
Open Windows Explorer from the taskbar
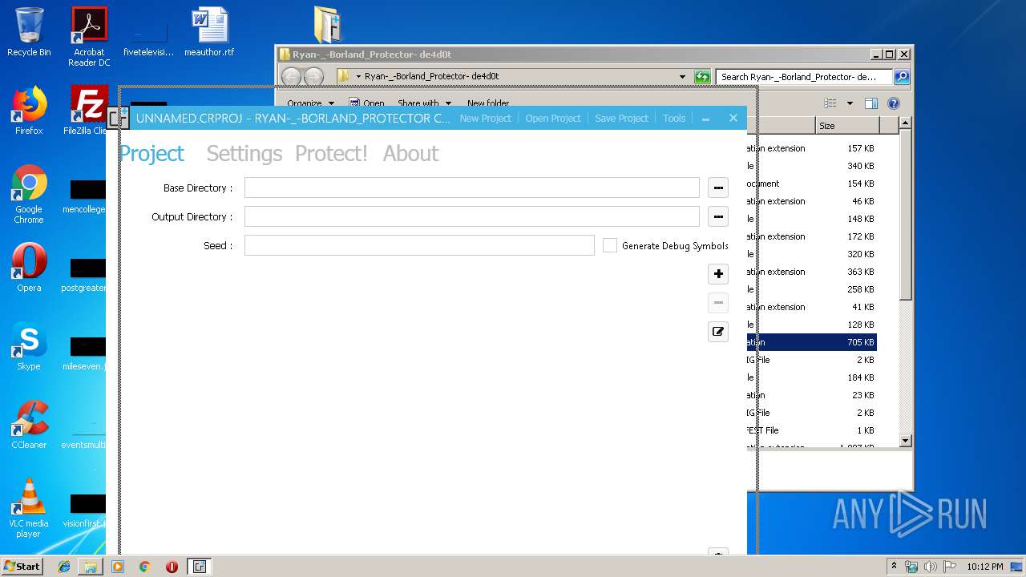pyautogui.click(x=91, y=567)
